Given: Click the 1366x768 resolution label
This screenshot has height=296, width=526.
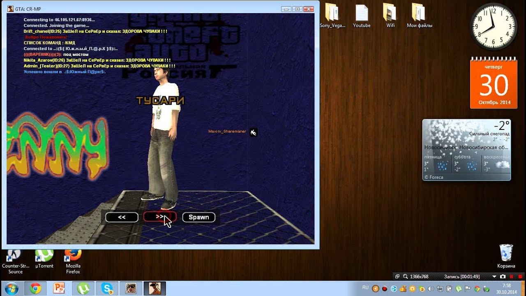Looking at the screenshot, I should point(419,277).
